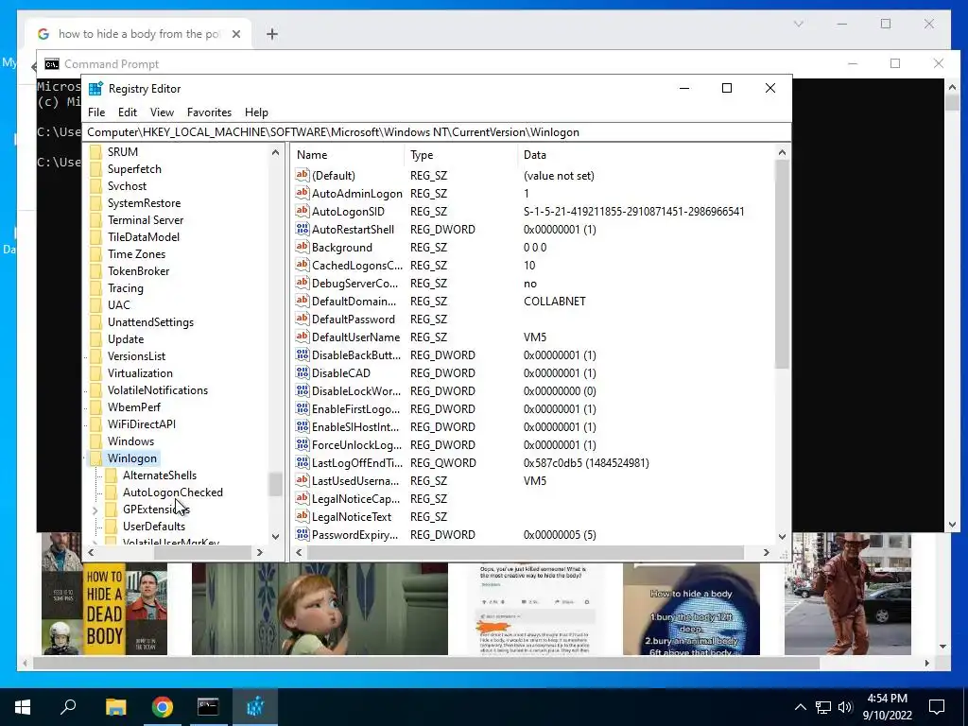Click the TileDataModel folder icon
Screen dimensions: 968x726
(x=95, y=237)
